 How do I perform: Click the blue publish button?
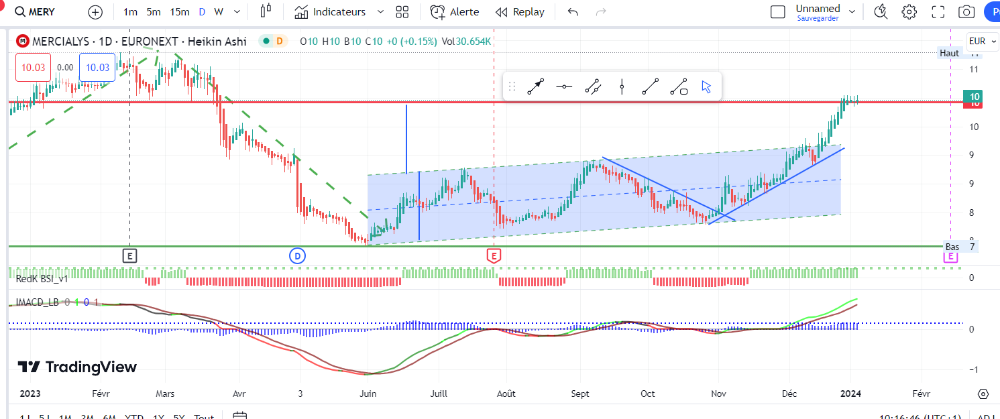992,12
